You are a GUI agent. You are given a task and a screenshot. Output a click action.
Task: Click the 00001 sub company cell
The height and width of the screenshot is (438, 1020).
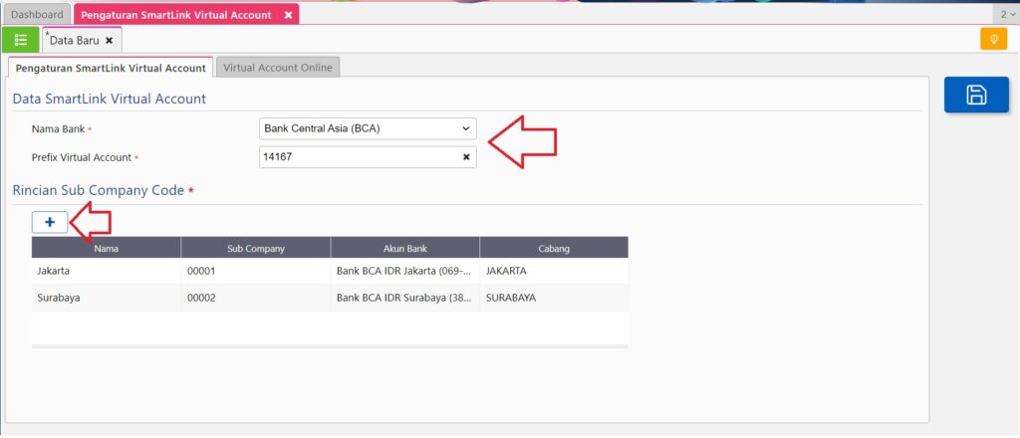click(256, 272)
